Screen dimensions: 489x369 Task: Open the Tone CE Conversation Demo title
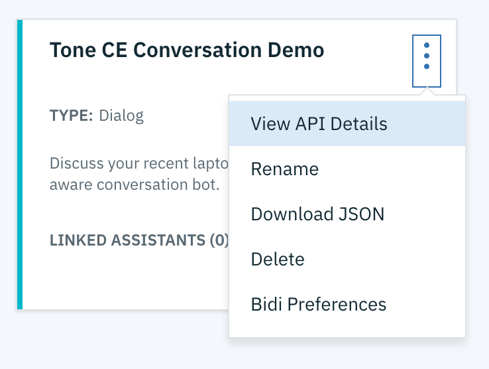(x=187, y=50)
